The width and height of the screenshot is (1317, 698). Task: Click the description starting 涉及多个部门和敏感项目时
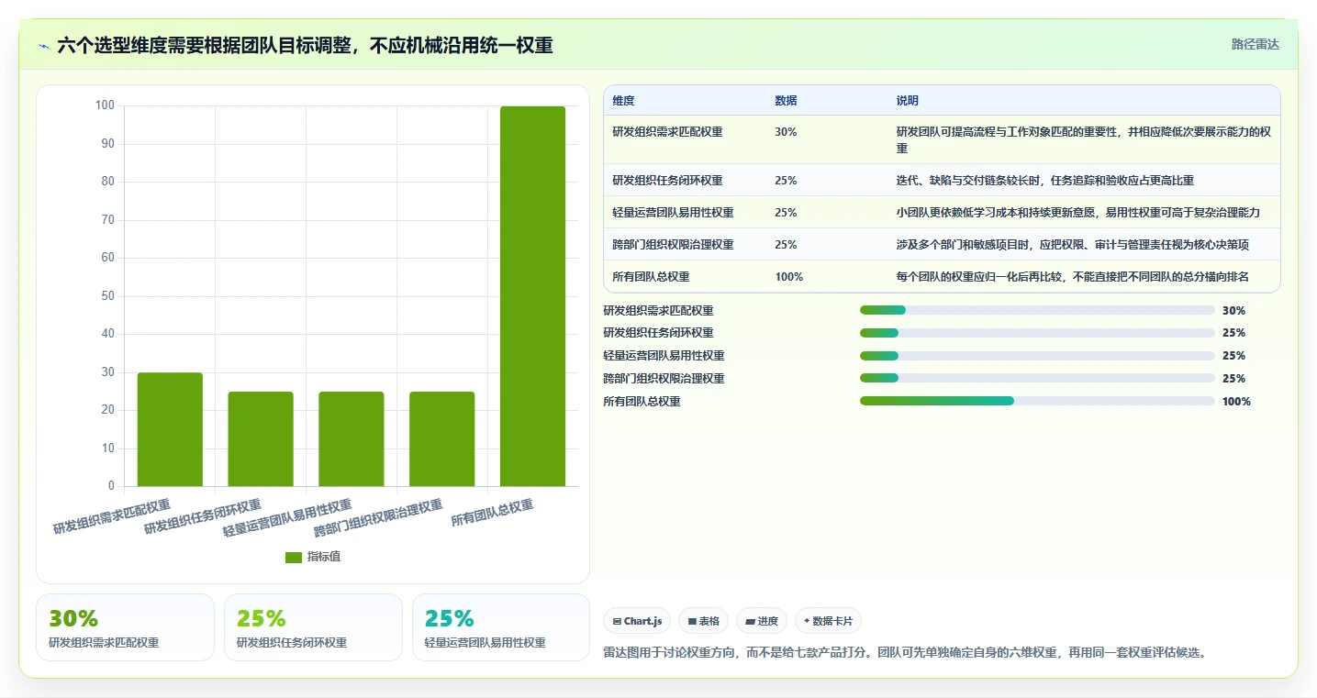(x=1073, y=245)
